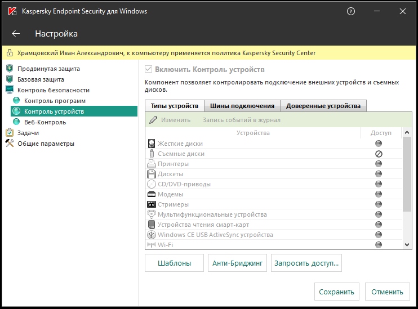The height and width of the screenshot is (309, 418).
Task: Switch to Шины подключения tab
Action: click(242, 106)
